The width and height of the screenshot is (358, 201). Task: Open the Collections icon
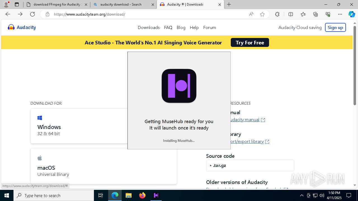click(315, 14)
